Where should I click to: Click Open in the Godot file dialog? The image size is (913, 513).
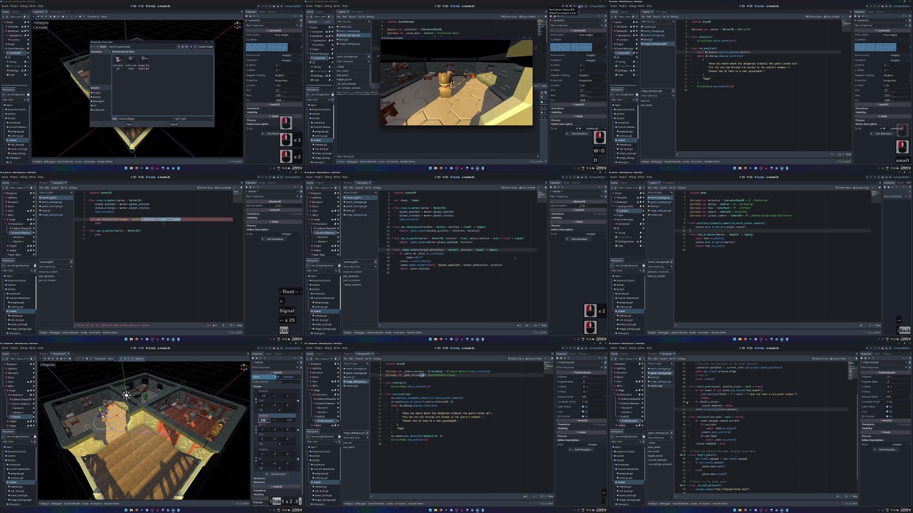(129, 124)
